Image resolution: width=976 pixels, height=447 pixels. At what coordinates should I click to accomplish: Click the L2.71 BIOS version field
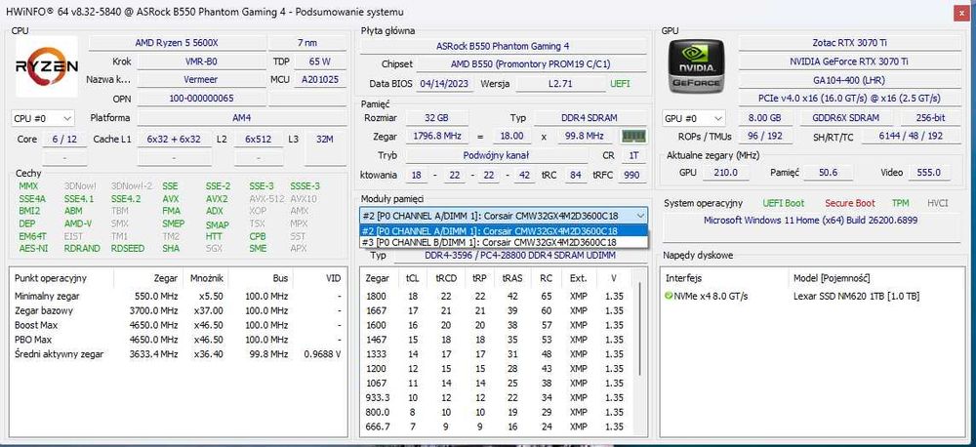point(560,83)
